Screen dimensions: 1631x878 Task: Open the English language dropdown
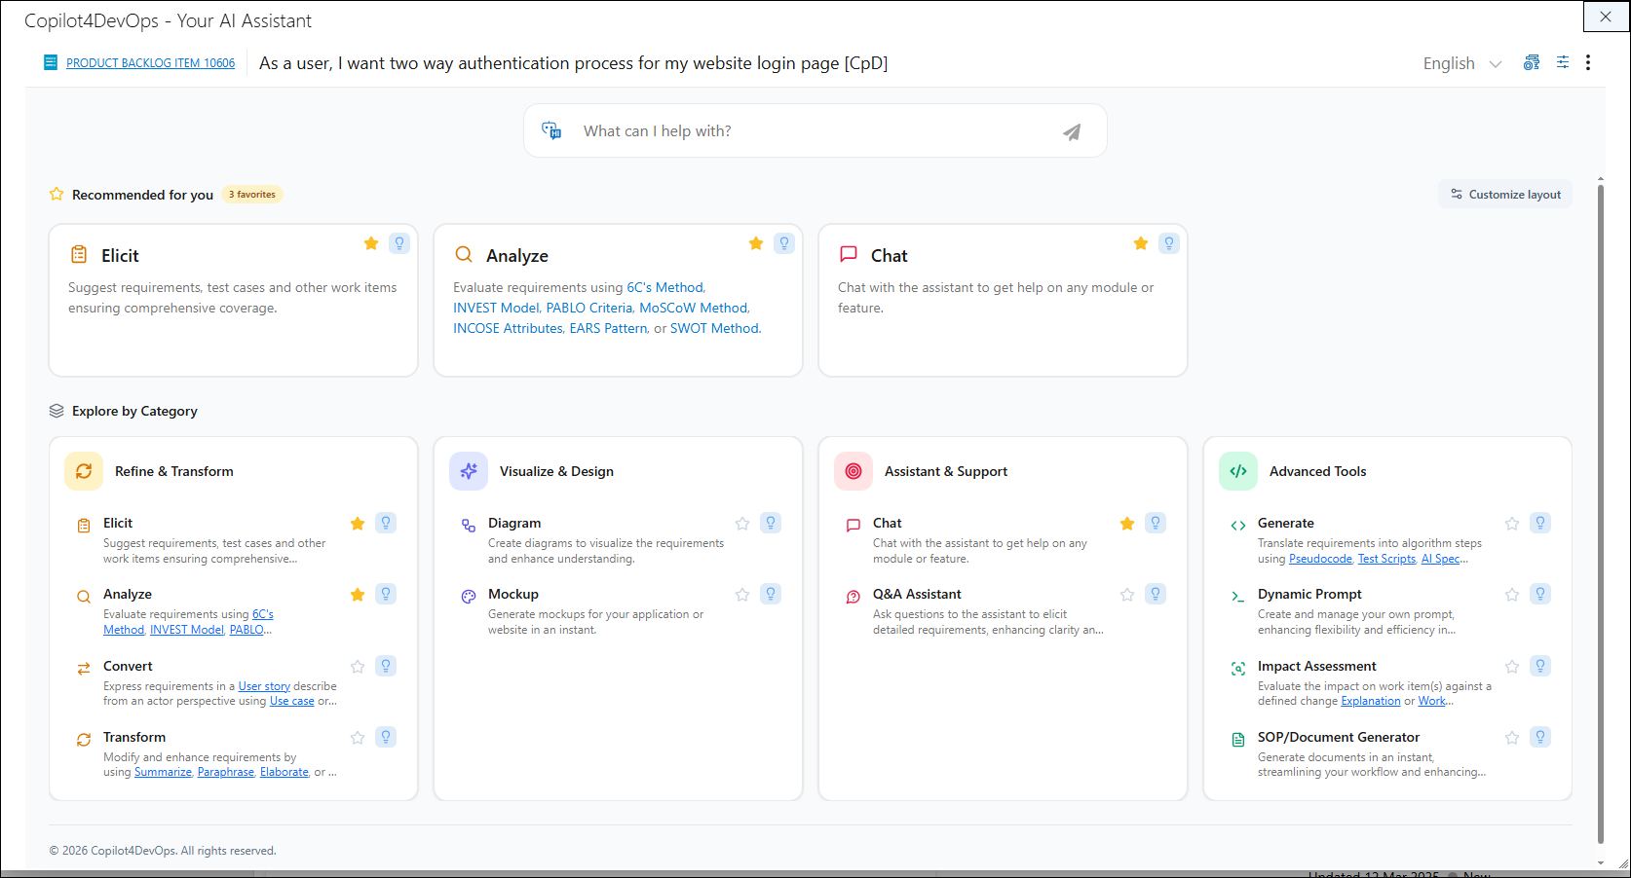pyautogui.click(x=1461, y=63)
